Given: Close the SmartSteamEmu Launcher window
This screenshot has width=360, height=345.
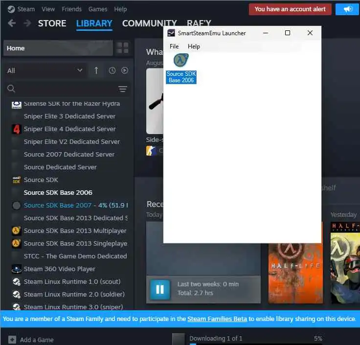Looking at the screenshot, I should [310, 33].
